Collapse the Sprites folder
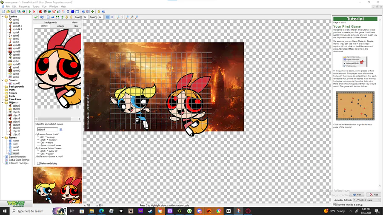Image resolution: width=383 pixels, height=215 pixels. point(3,17)
